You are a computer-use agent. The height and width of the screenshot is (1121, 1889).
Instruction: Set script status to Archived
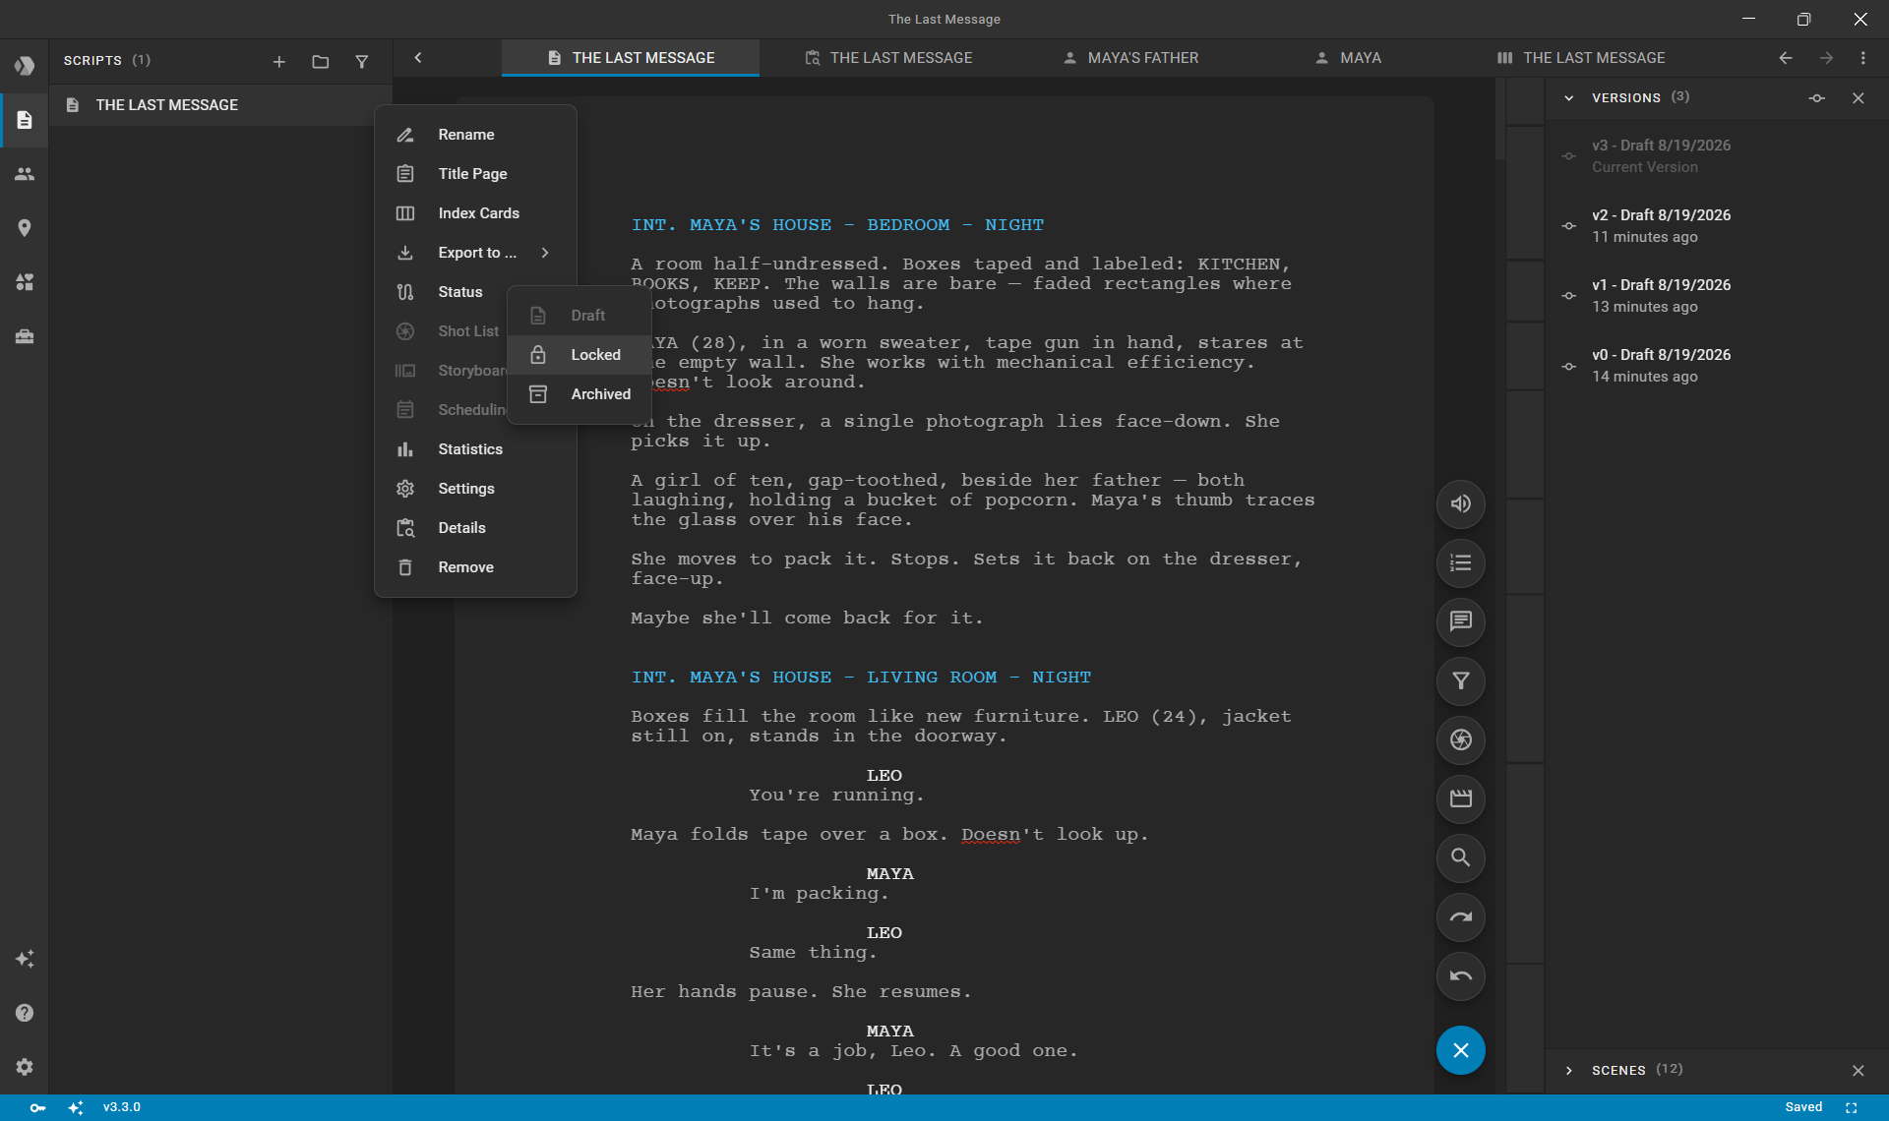coord(579,394)
